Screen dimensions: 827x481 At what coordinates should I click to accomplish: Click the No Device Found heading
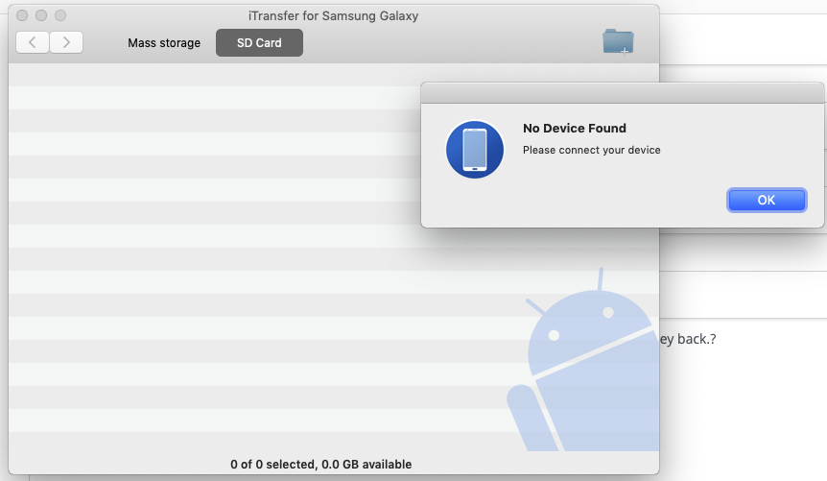click(575, 129)
